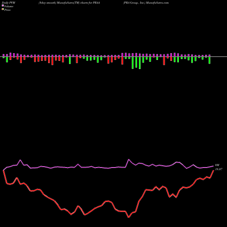Click the final point of the red price line

[x=213, y=170]
